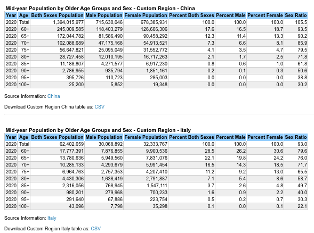Click China 60+ male population 118,403,279
The image size is (314, 233).
(x=109, y=29)
